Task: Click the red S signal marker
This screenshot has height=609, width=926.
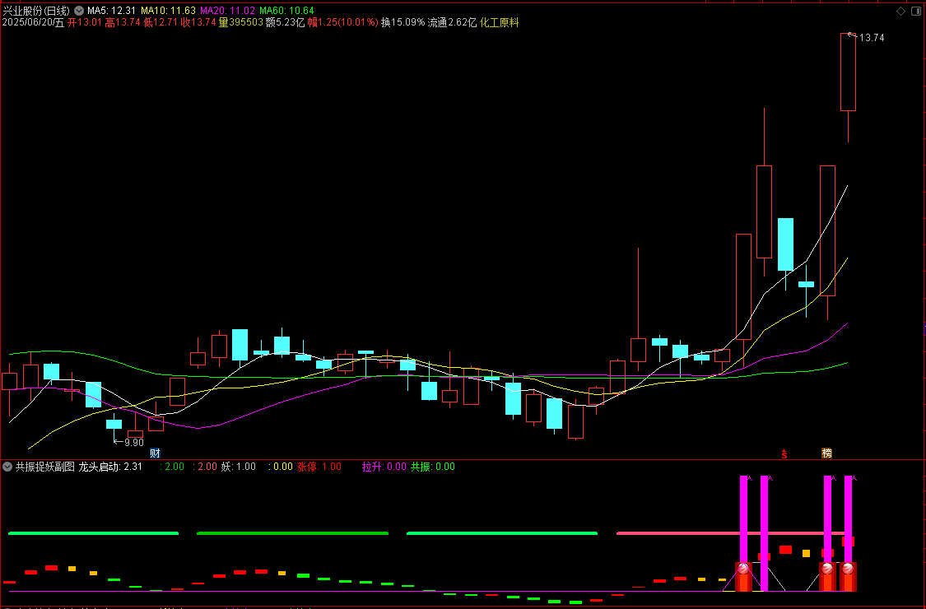Action: (x=784, y=453)
